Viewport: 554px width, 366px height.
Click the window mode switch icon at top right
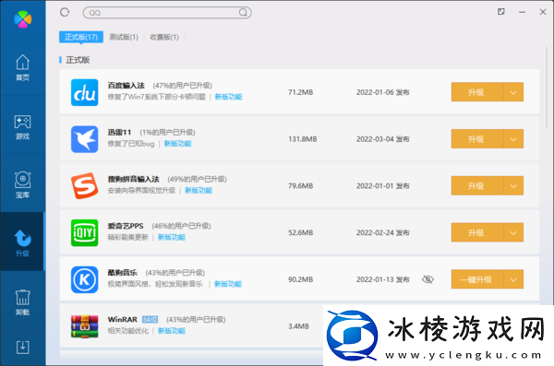coord(501,12)
